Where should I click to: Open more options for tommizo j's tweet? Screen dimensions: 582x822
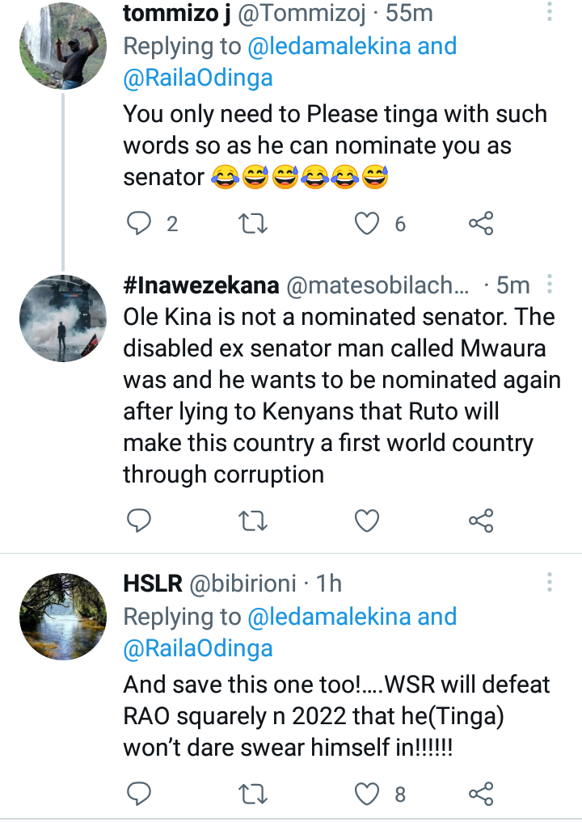[x=550, y=11]
